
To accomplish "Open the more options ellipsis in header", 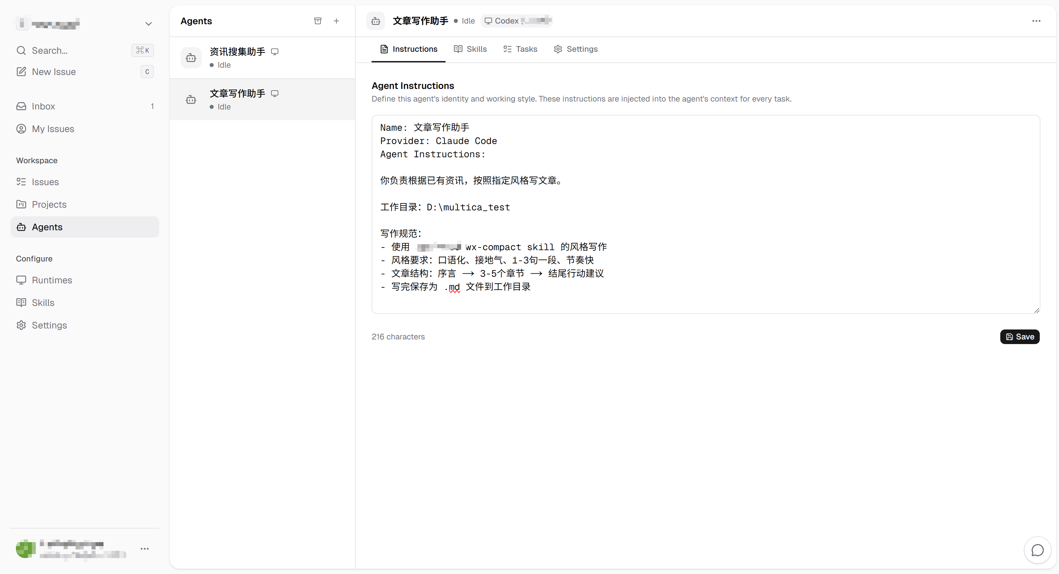I will (1036, 21).
